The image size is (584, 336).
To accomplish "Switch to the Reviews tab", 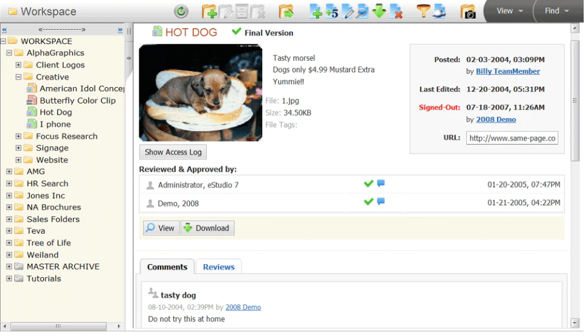I will 218,267.
